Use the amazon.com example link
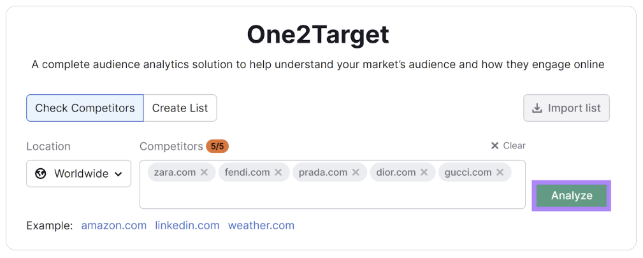The height and width of the screenshot is (258, 643). [113, 226]
